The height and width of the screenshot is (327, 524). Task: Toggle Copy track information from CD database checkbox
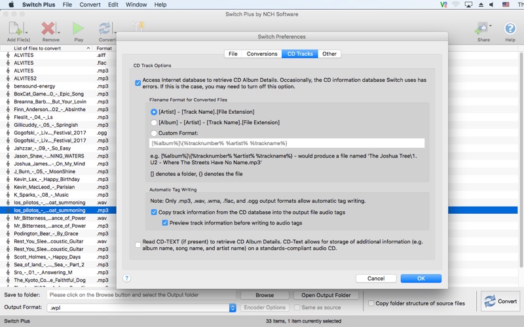[x=154, y=212]
